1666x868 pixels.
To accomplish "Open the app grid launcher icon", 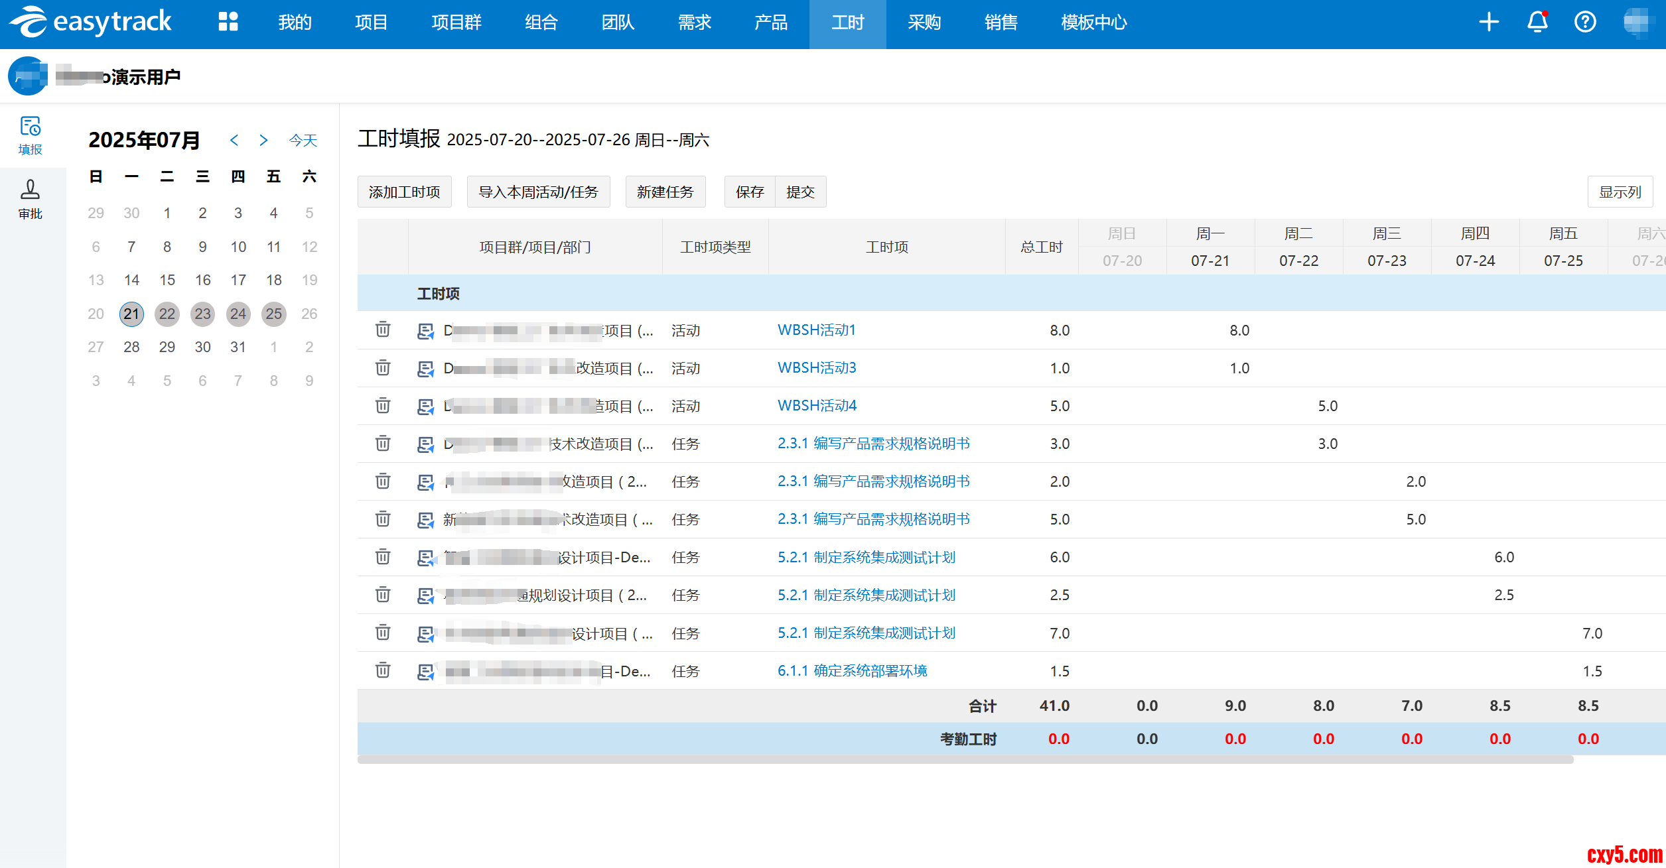I will point(228,22).
